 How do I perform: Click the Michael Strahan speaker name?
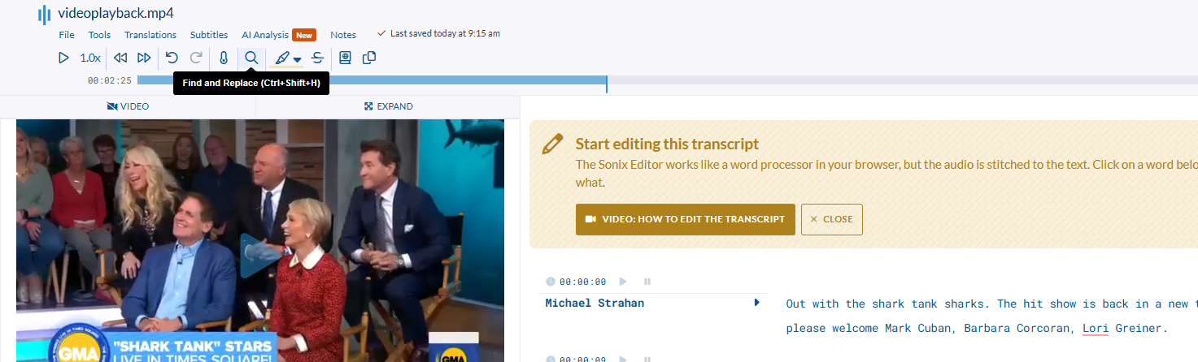tap(595, 303)
